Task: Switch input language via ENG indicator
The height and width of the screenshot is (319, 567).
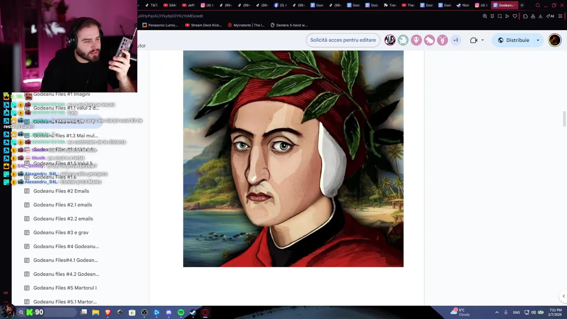Action: click(x=517, y=312)
